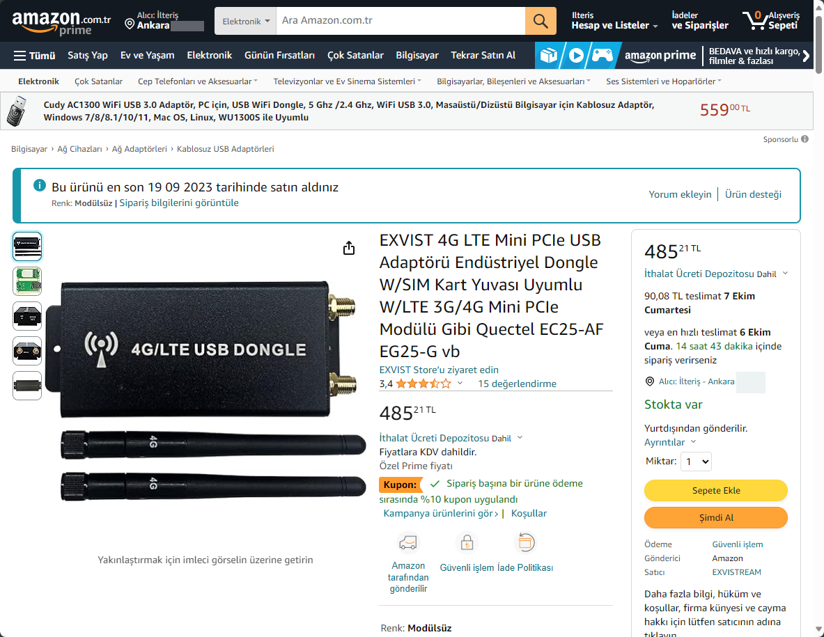Select first thumbnail of dongle front view

tap(27, 246)
